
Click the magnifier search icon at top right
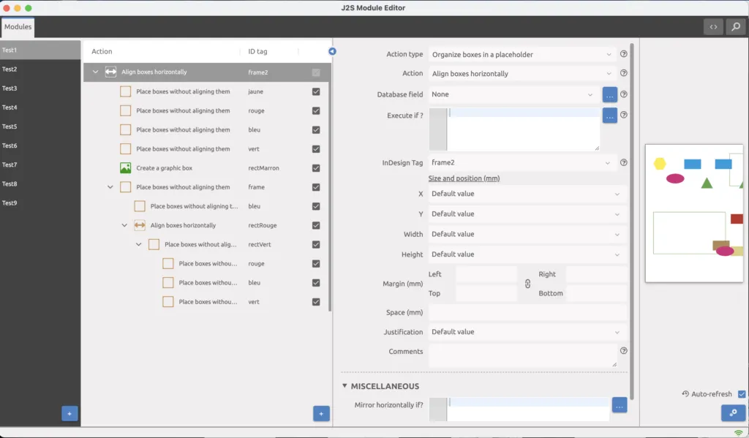(x=735, y=27)
